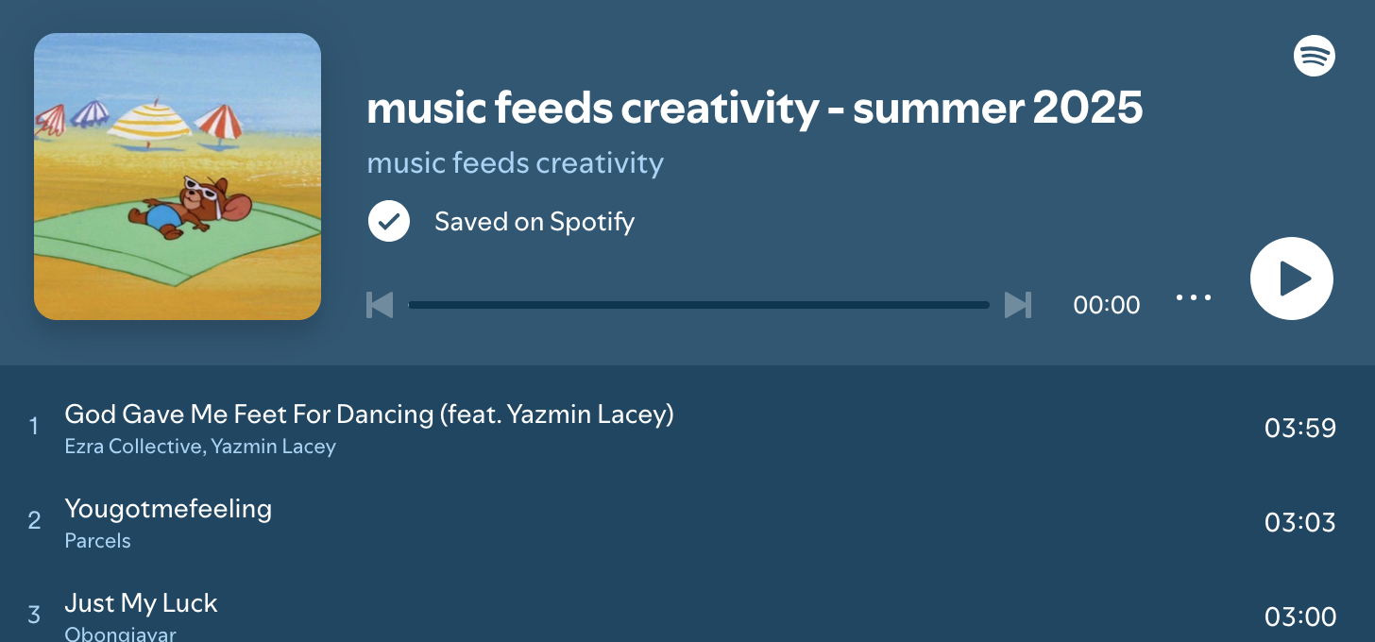Image resolution: width=1375 pixels, height=642 pixels.
Task: Click the 00:00 elapsed time readout
Action: pos(1106,305)
